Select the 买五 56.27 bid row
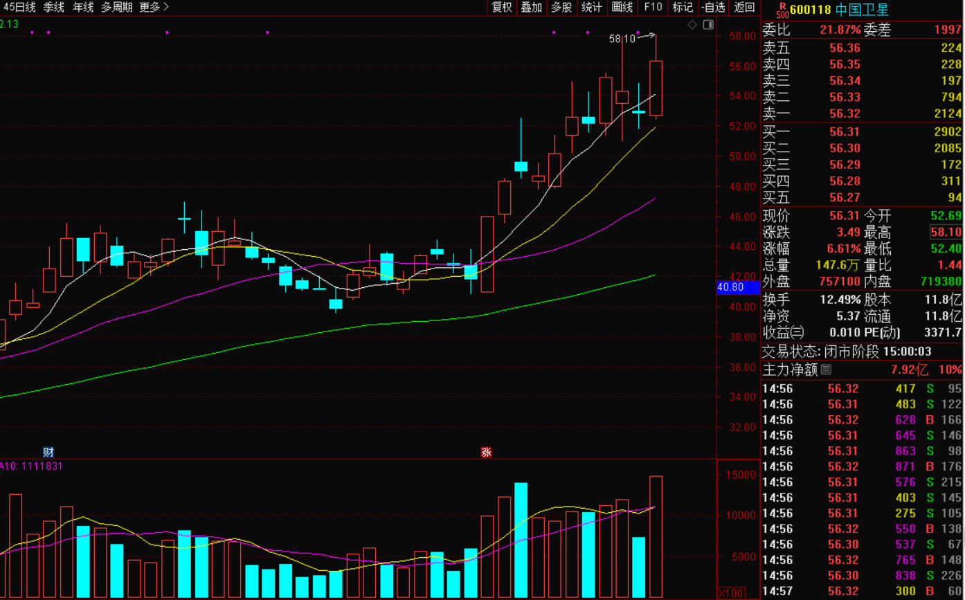This screenshot has height=600, width=965. point(863,198)
